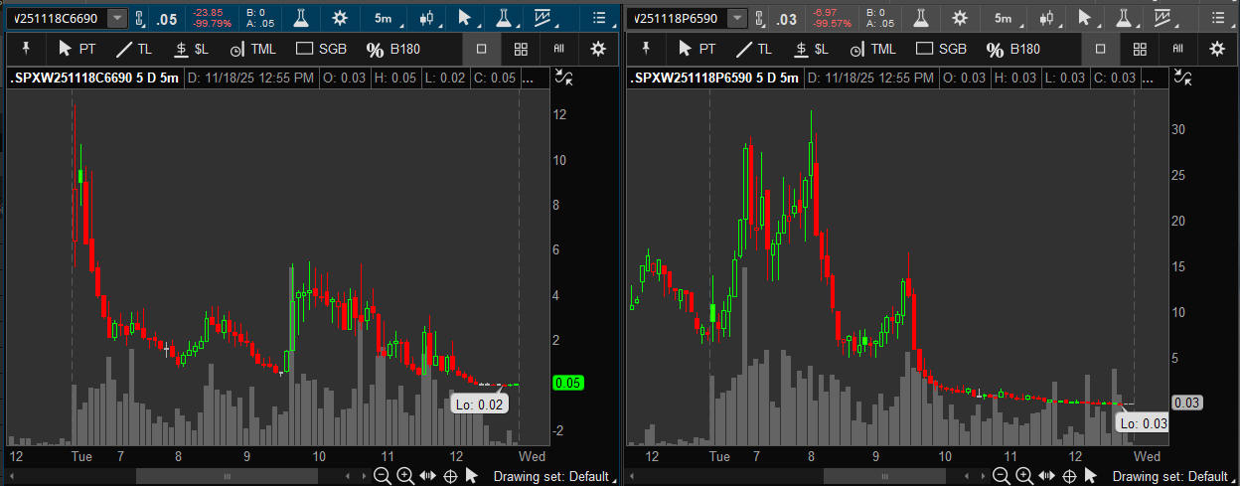Open left chart settings gear in top bar

(x=340, y=18)
